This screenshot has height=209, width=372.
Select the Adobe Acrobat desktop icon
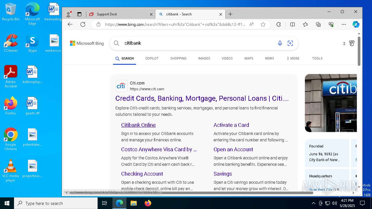(11, 76)
